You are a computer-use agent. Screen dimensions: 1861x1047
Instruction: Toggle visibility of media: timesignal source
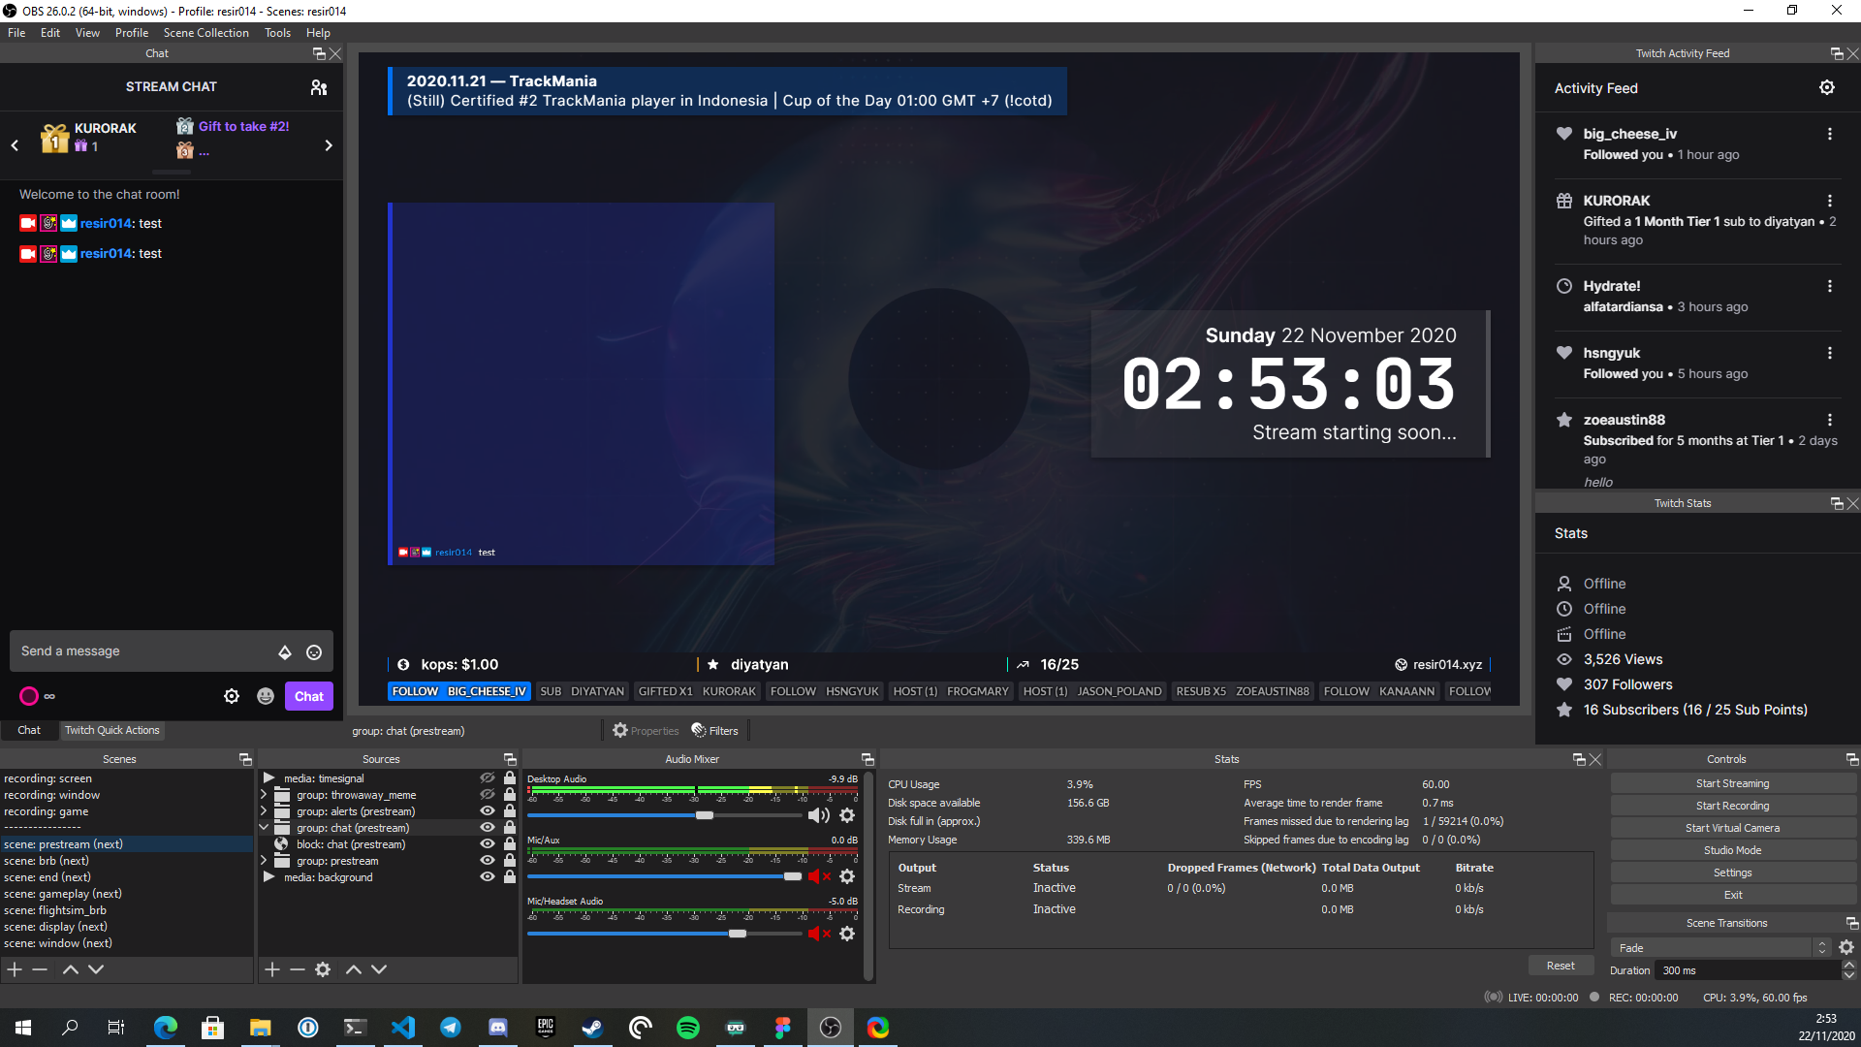[487, 777]
